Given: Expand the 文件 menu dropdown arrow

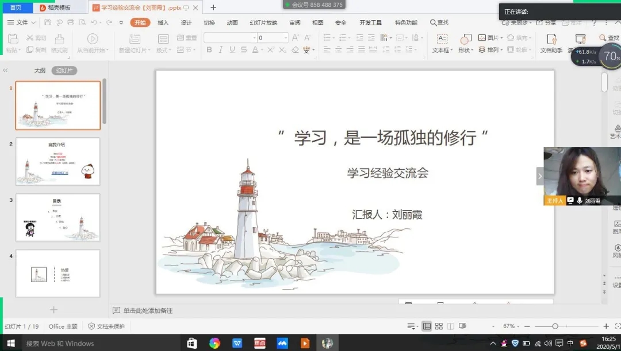Looking at the screenshot, I should coord(33,22).
